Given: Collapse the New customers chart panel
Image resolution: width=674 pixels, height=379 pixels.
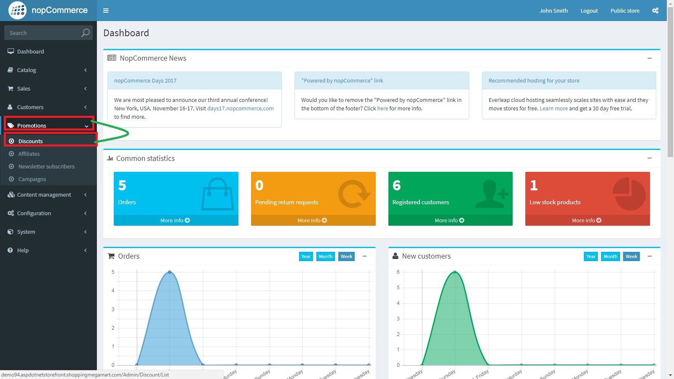Looking at the screenshot, I should [650, 256].
